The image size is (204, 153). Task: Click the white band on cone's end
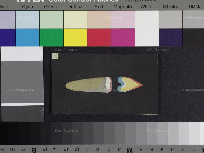tap(108, 84)
